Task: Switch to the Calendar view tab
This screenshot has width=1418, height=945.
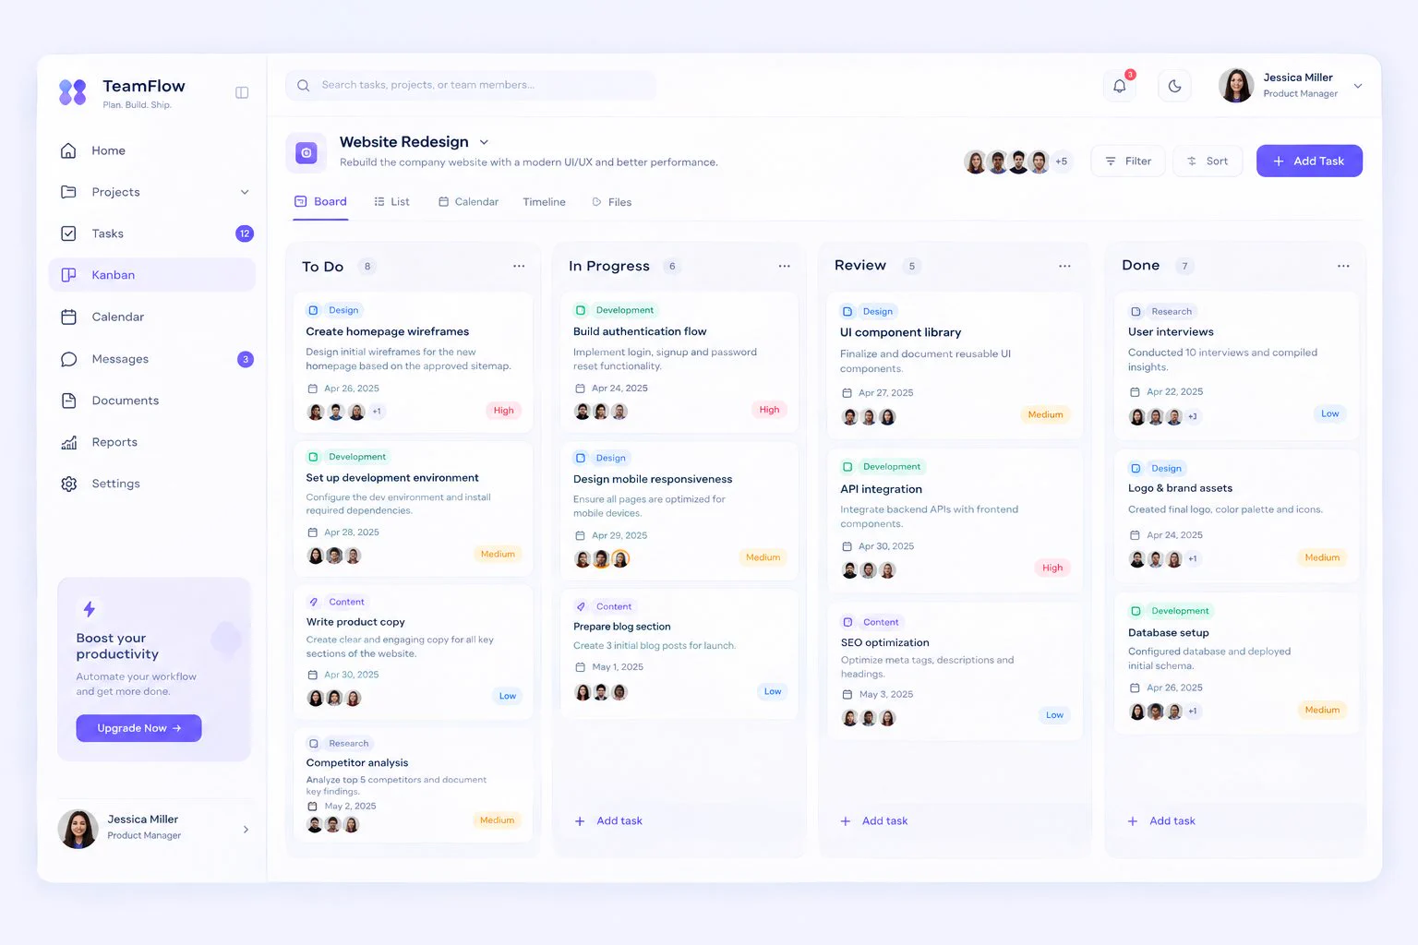Action: tap(468, 202)
